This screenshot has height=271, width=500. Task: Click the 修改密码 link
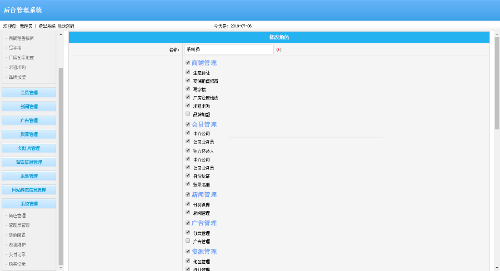tap(66, 26)
